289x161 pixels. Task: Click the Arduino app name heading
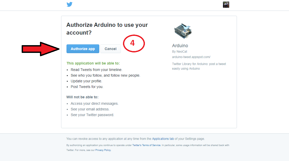click(180, 46)
